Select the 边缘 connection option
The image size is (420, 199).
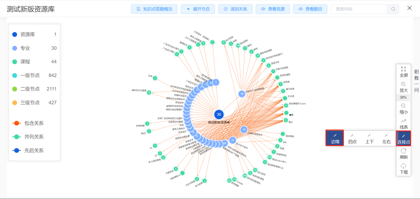[x=335, y=139]
